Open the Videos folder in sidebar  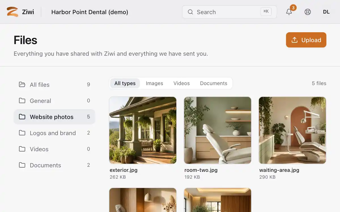pyautogui.click(x=54, y=149)
